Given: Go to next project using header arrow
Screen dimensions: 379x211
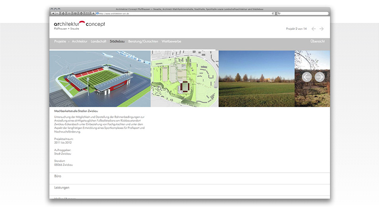Looking at the screenshot, I should pos(322,29).
